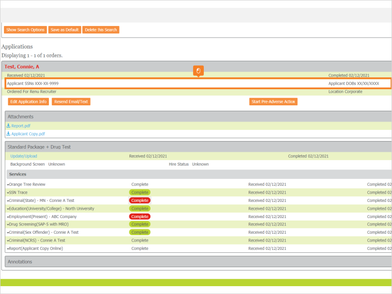Click the Save as Default button
Screen dimensions: 392x294
click(65, 29)
